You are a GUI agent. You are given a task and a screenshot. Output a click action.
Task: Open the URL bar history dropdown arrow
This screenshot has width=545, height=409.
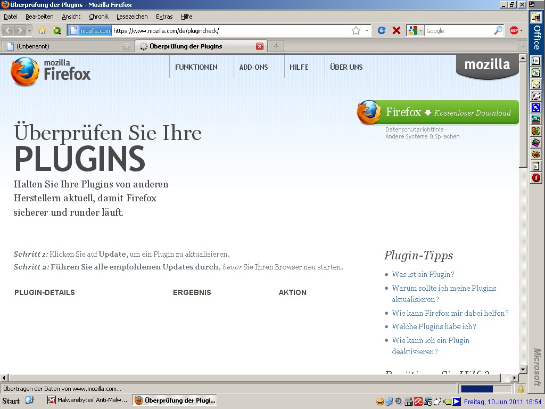(x=367, y=30)
